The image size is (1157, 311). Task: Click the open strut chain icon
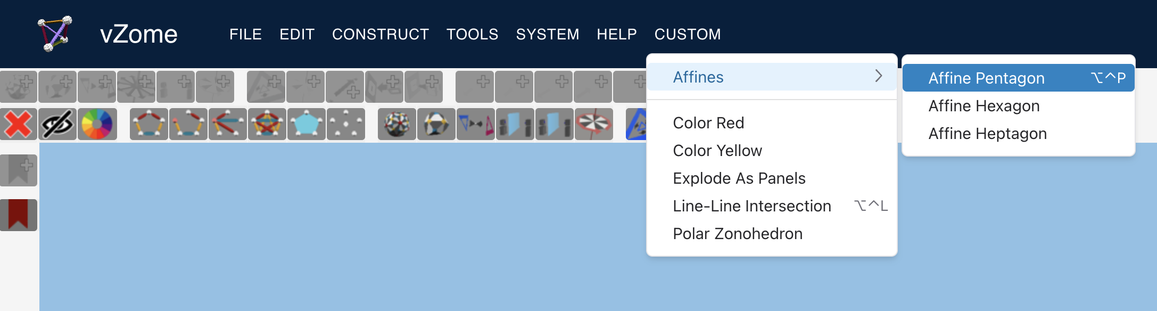(188, 124)
